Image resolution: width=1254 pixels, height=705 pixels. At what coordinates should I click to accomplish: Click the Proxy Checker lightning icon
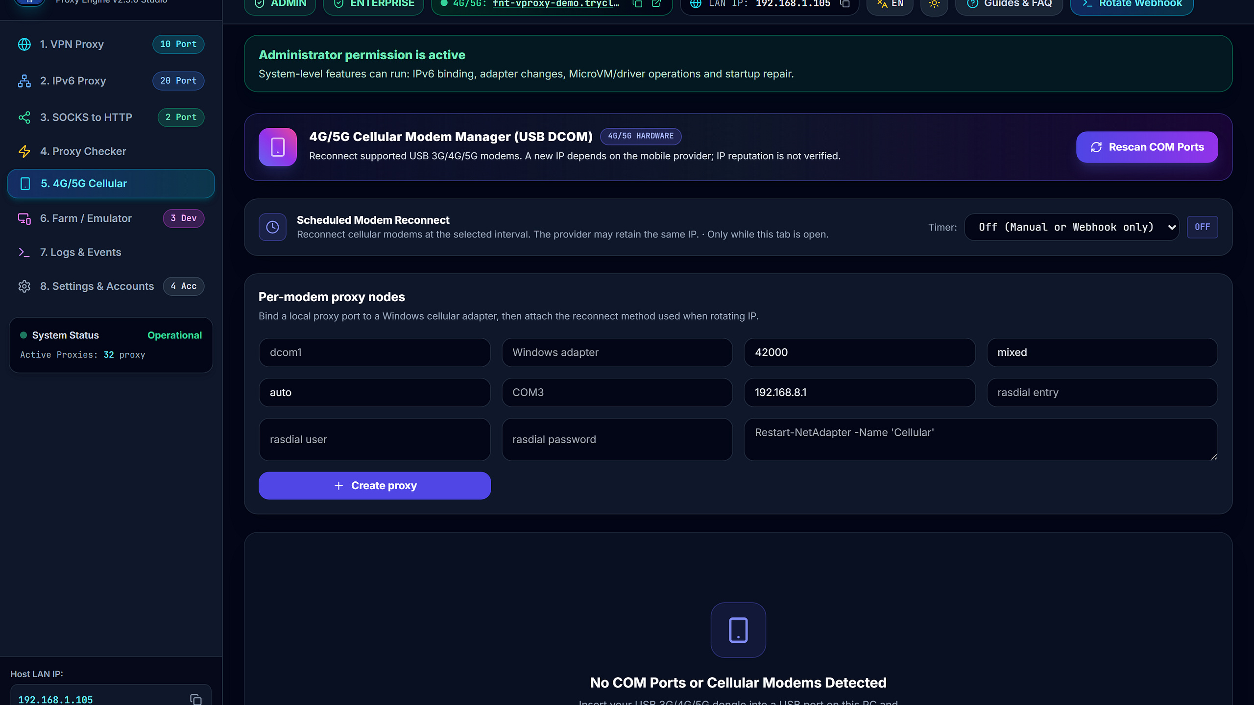[x=24, y=151]
